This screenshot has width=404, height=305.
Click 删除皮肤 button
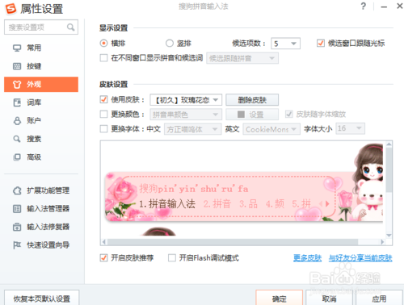[x=252, y=100]
